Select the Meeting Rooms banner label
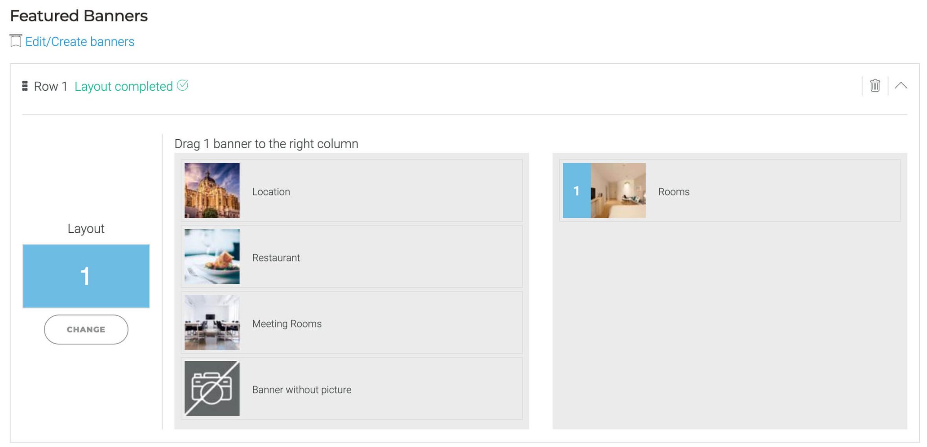Screen dimensions: 927x447 [x=287, y=324]
